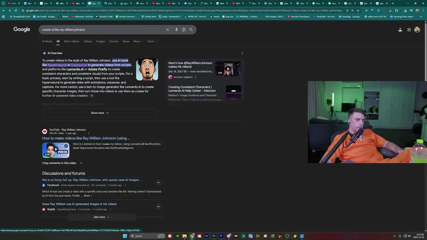Open 'Creating Consistent Characters' Leonardo.Ai source
427x240 pixels.
[x=192, y=89]
